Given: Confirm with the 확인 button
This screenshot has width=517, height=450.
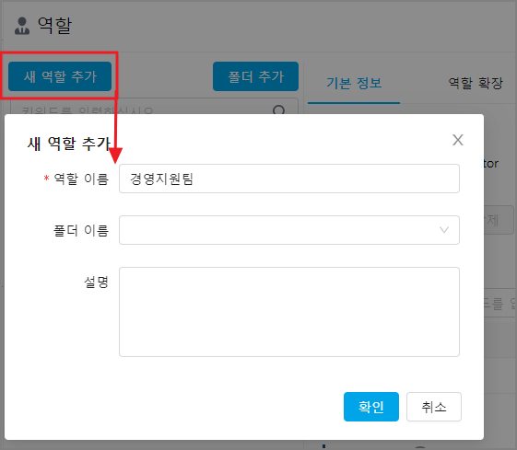Looking at the screenshot, I should tap(371, 407).
